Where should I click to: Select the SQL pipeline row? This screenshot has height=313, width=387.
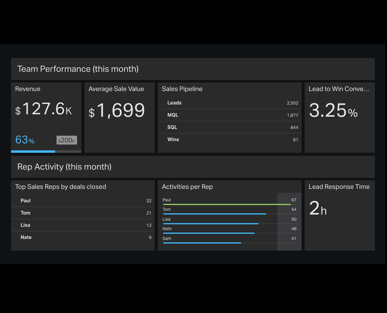click(x=229, y=127)
